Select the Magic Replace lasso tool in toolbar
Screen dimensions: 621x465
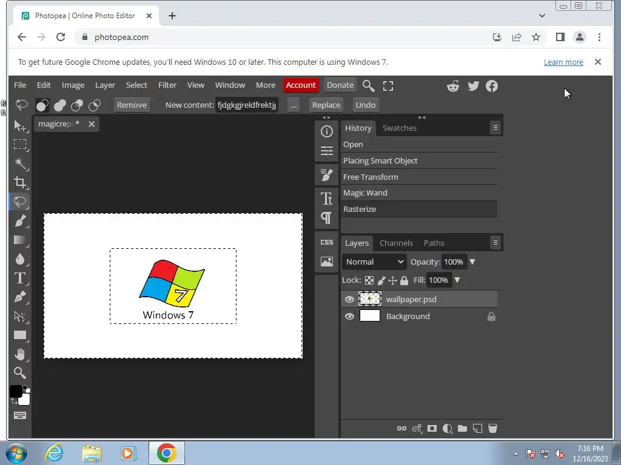[20, 202]
